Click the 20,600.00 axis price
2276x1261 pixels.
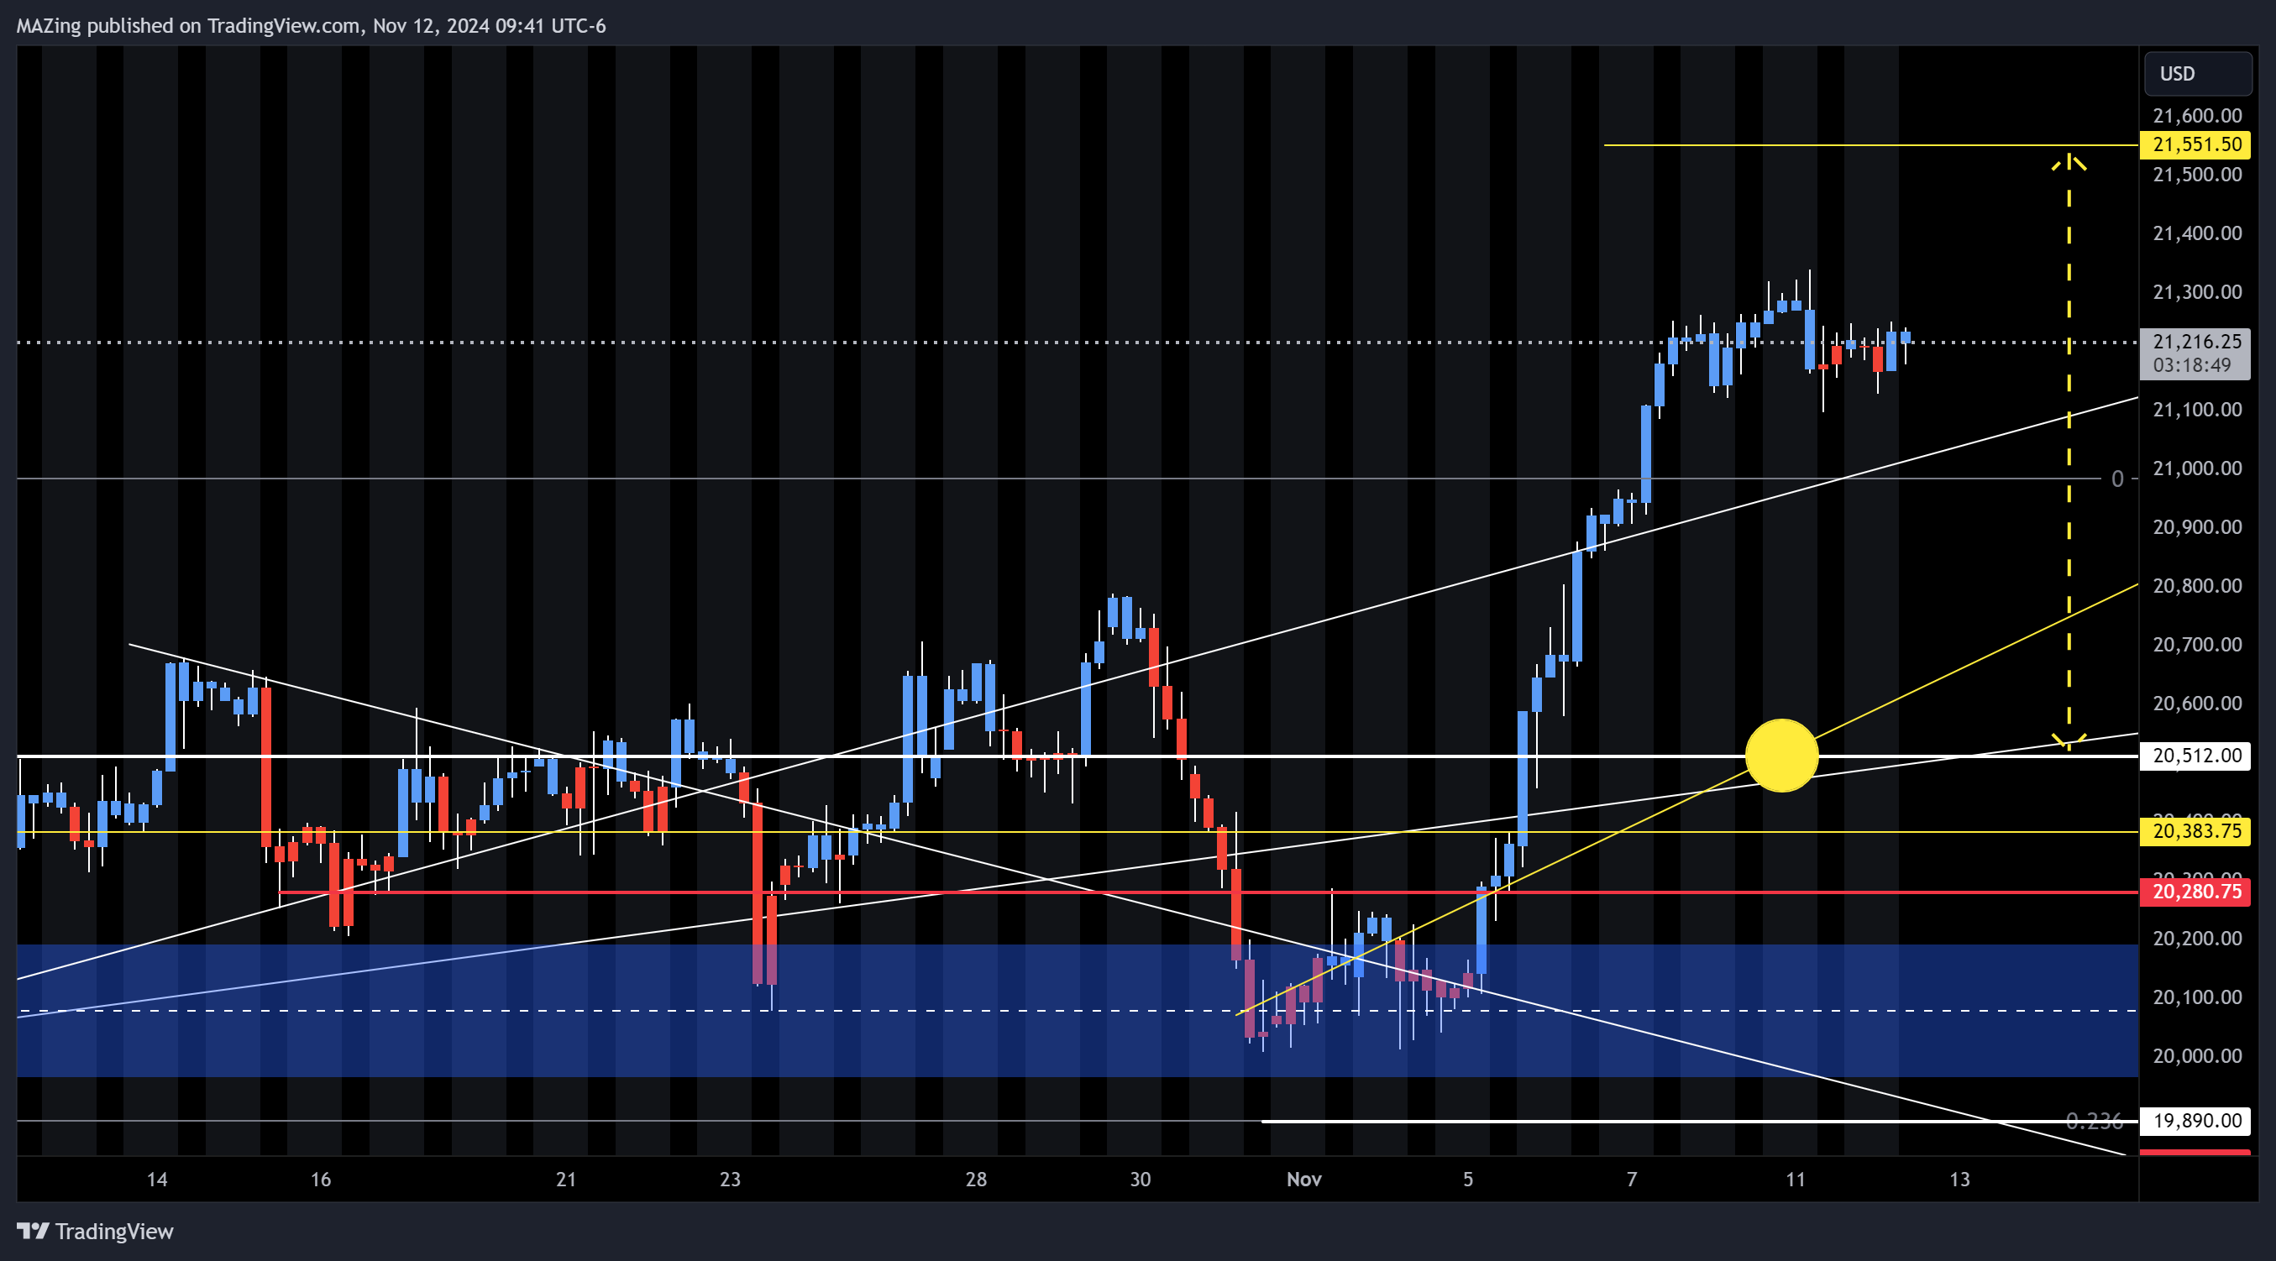[x=2196, y=704]
